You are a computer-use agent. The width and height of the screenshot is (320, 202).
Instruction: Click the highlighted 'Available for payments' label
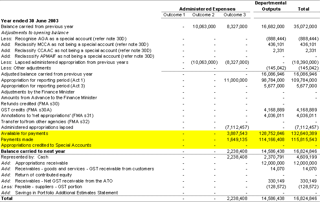pos(24,133)
